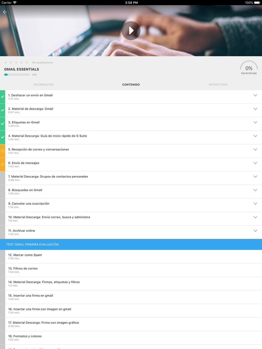Rate course with third star
Screen dimensions: 262x349
16,62
